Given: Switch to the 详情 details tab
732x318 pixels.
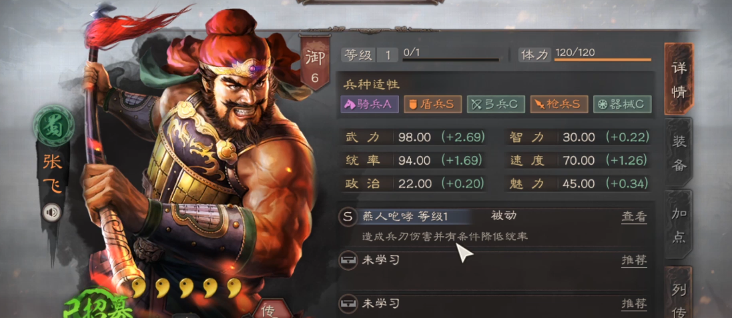Looking at the screenshot, I should point(679,79).
